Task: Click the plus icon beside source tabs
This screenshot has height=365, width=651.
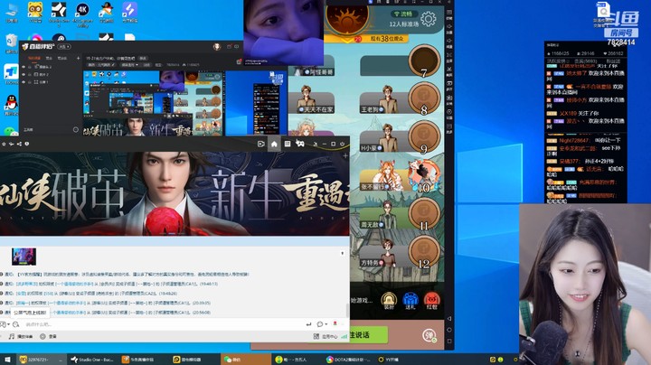Action: [78, 58]
